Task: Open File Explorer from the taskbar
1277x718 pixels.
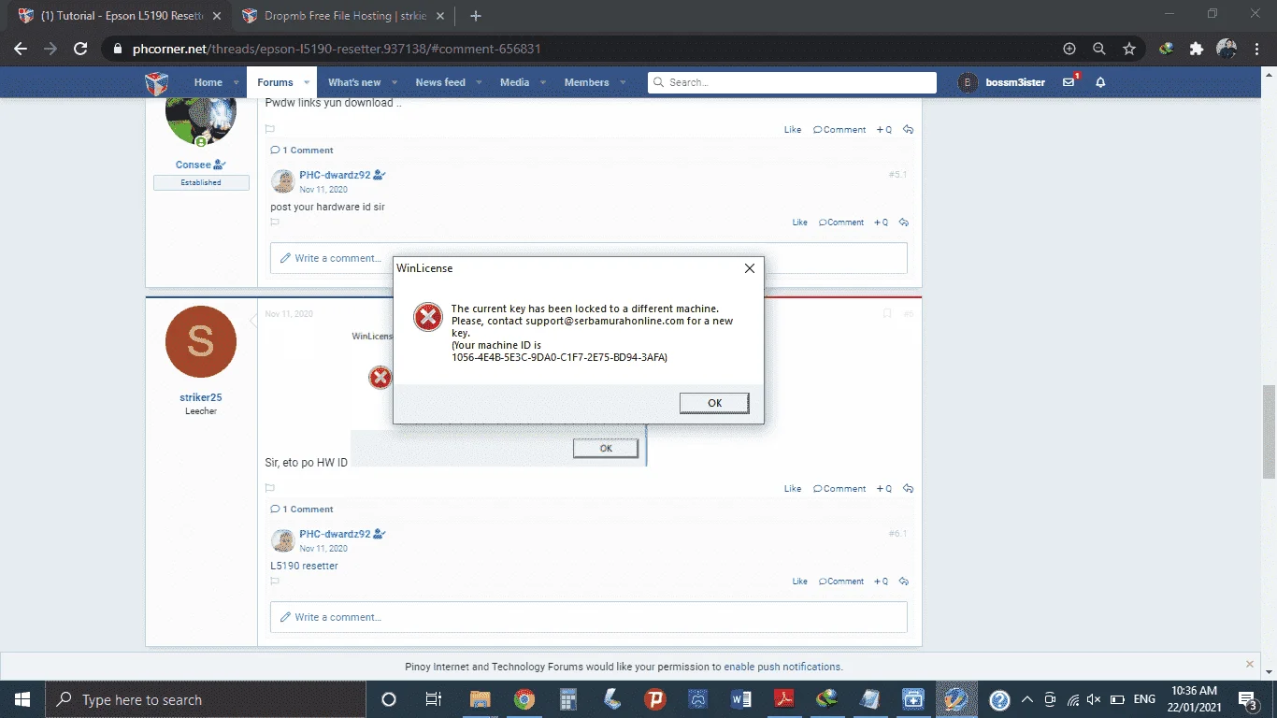Action: 480,699
